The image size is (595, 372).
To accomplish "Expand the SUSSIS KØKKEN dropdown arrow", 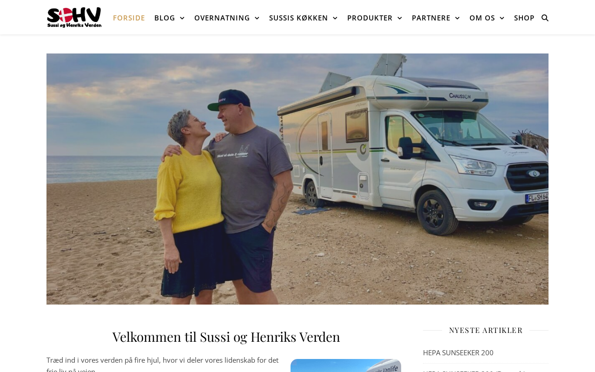I will pos(335,18).
